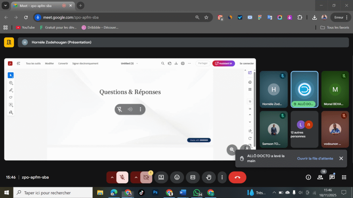Open meeting details info icon
The image size is (353, 198).
(x=309, y=177)
